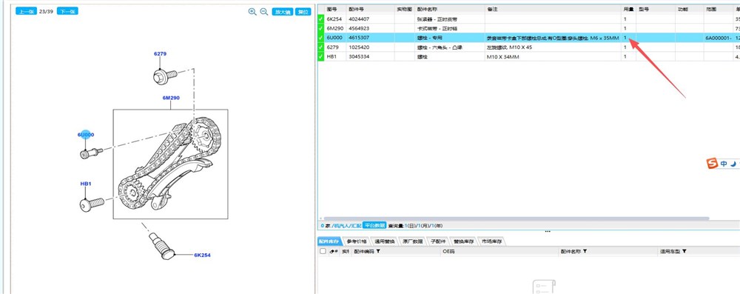Zoom in on the parts diagram
The width and height of the screenshot is (740, 294).
tap(252, 12)
